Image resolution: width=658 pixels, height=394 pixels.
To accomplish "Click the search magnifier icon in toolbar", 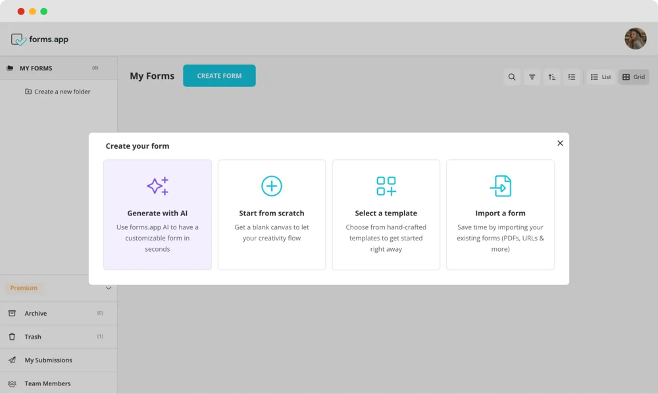I will click(512, 77).
